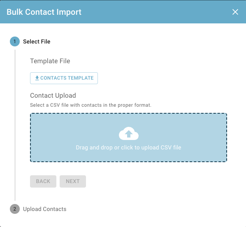This screenshot has width=246, height=227.
Task: Click the Contact Upload heading
Action: pyautogui.click(x=53, y=96)
